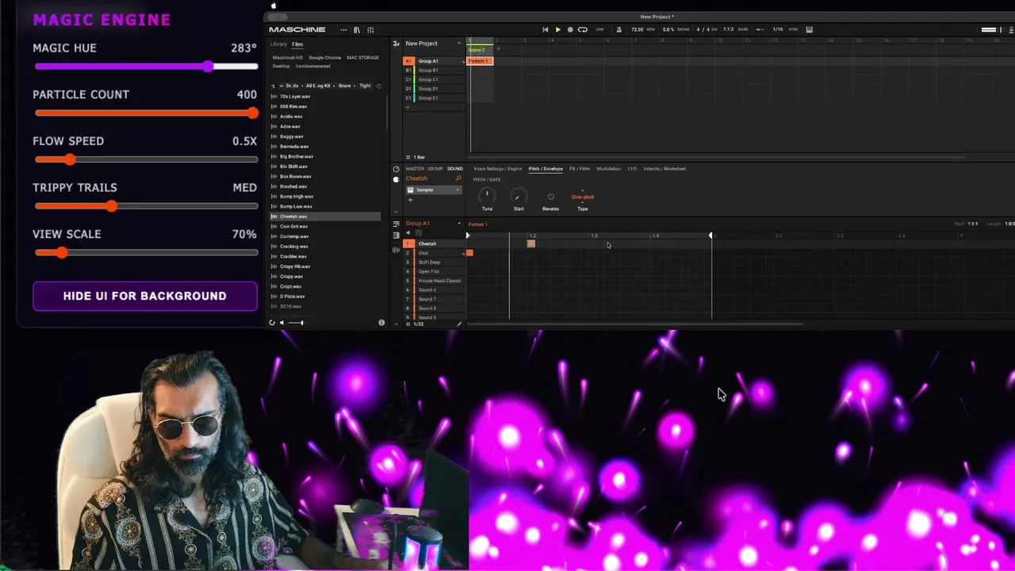Image resolution: width=1015 pixels, height=571 pixels.
Task: Open the Modulation page
Action: tap(609, 169)
